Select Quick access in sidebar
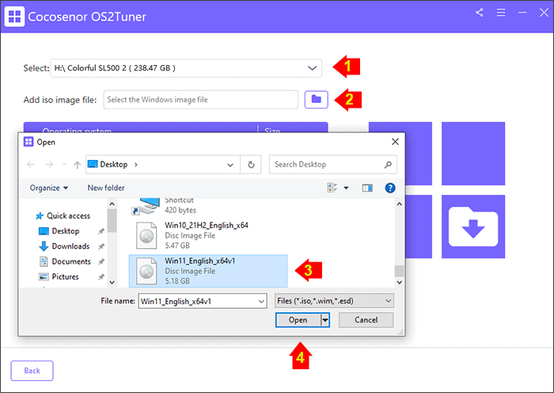The height and width of the screenshot is (393, 554). coord(63,216)
